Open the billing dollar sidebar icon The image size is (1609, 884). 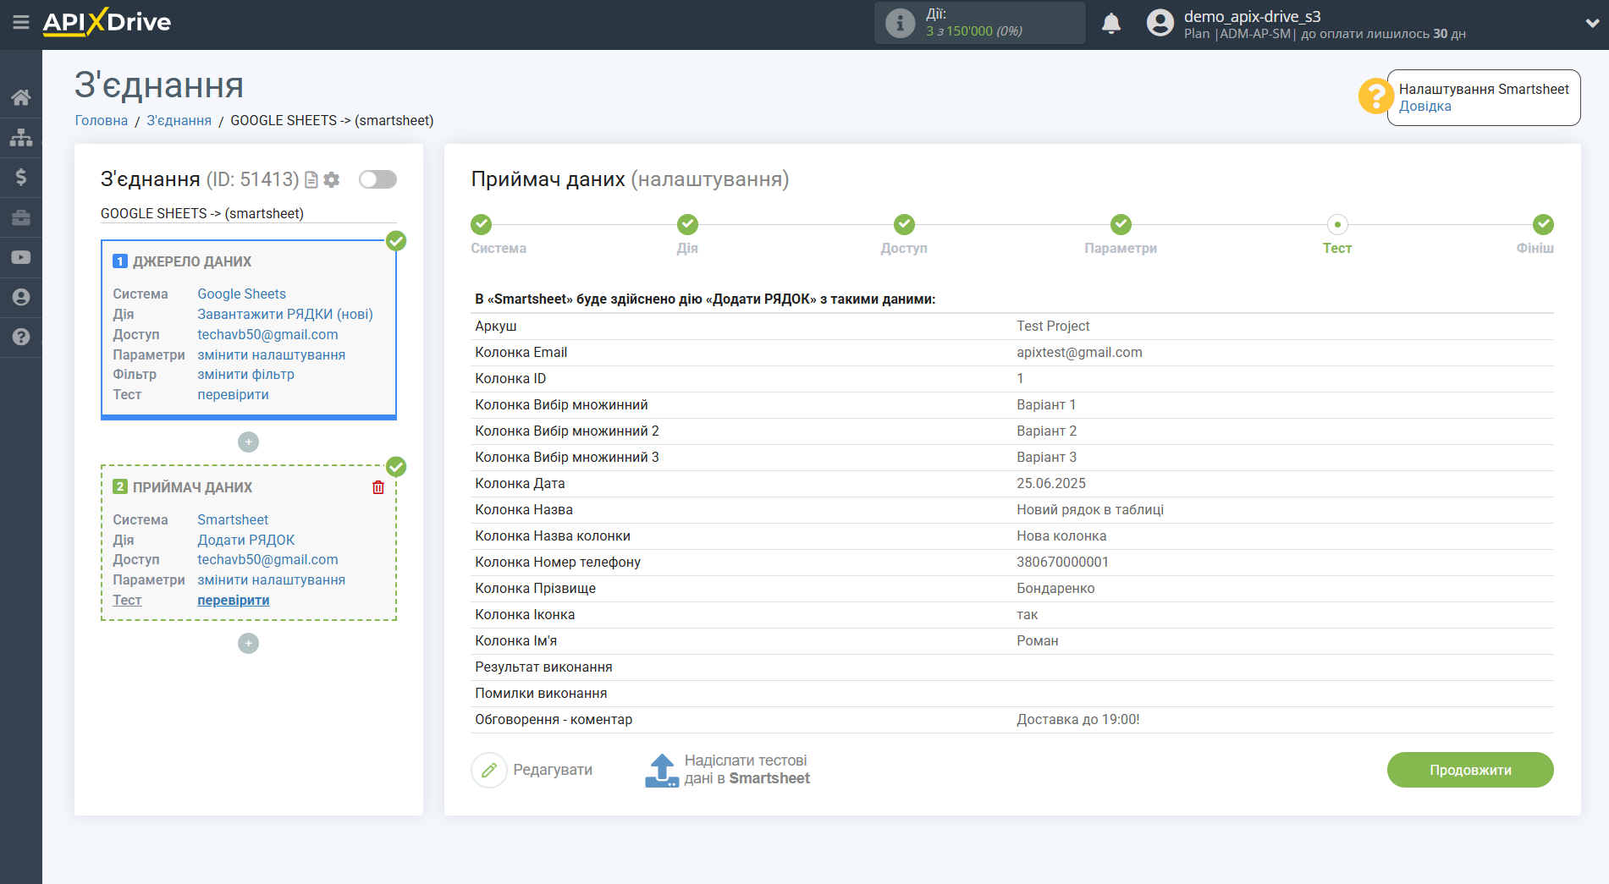click(21, 177)
